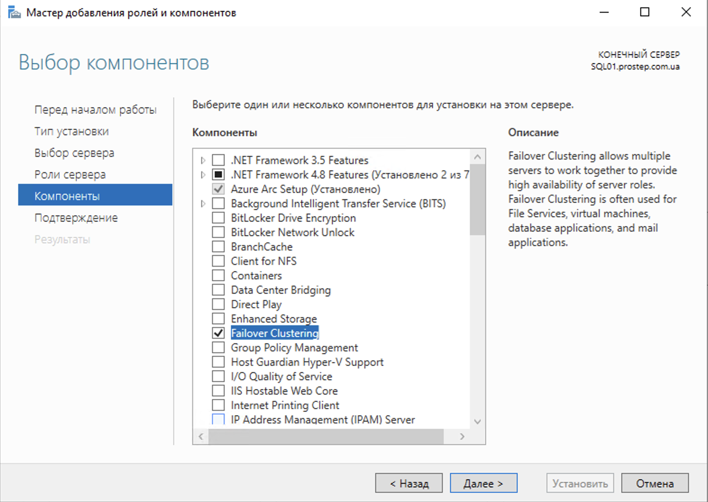
Task: Tick the BranchCache checkbox
Action: click(218, 247)
